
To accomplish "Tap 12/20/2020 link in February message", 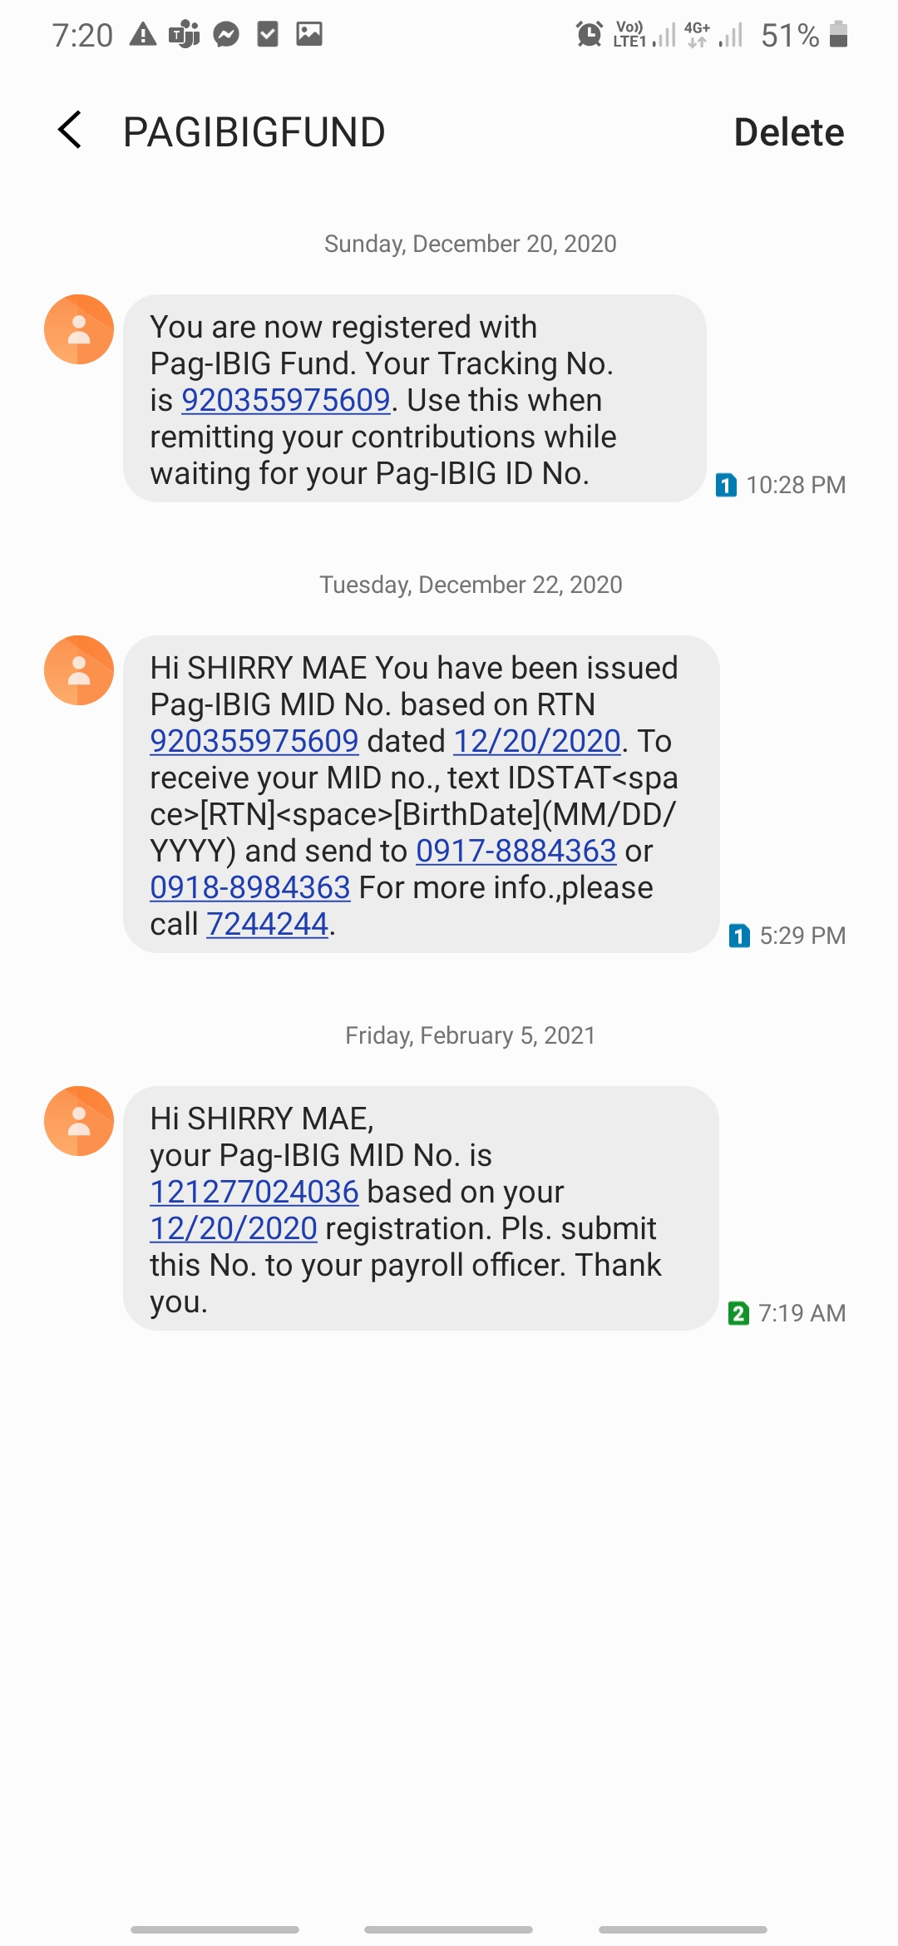I will pos(233,1229).
